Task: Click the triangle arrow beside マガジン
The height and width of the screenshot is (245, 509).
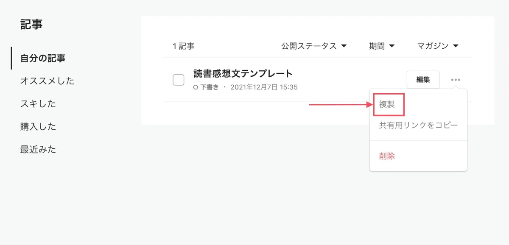Action: 456,46
